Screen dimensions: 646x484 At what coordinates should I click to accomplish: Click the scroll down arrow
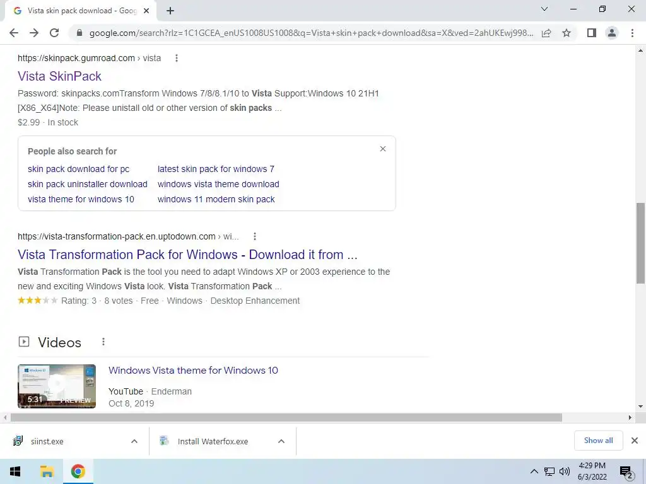pyautogui.click(x=640, y=406)
